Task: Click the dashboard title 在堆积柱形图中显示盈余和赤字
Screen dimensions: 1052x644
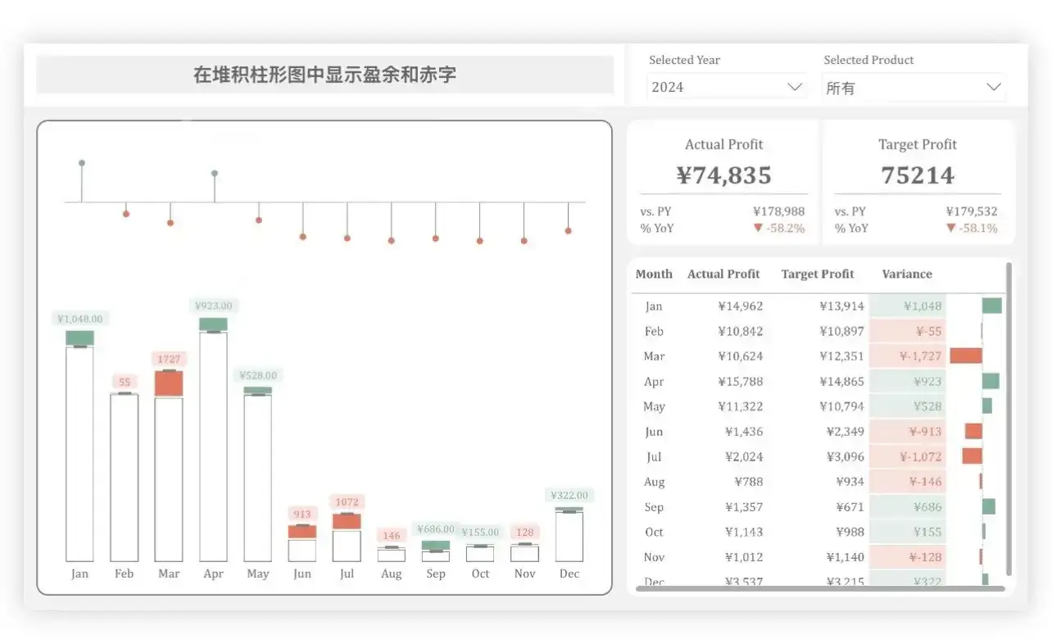Action: point(324,75)
